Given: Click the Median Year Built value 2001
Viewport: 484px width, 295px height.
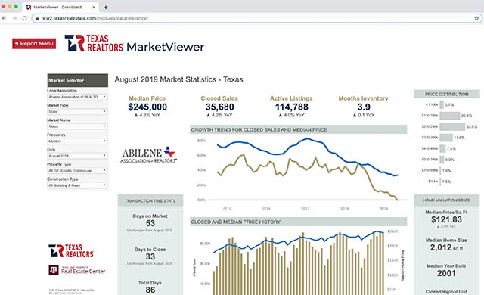Looking at the screenshot, I should point(446,273).
